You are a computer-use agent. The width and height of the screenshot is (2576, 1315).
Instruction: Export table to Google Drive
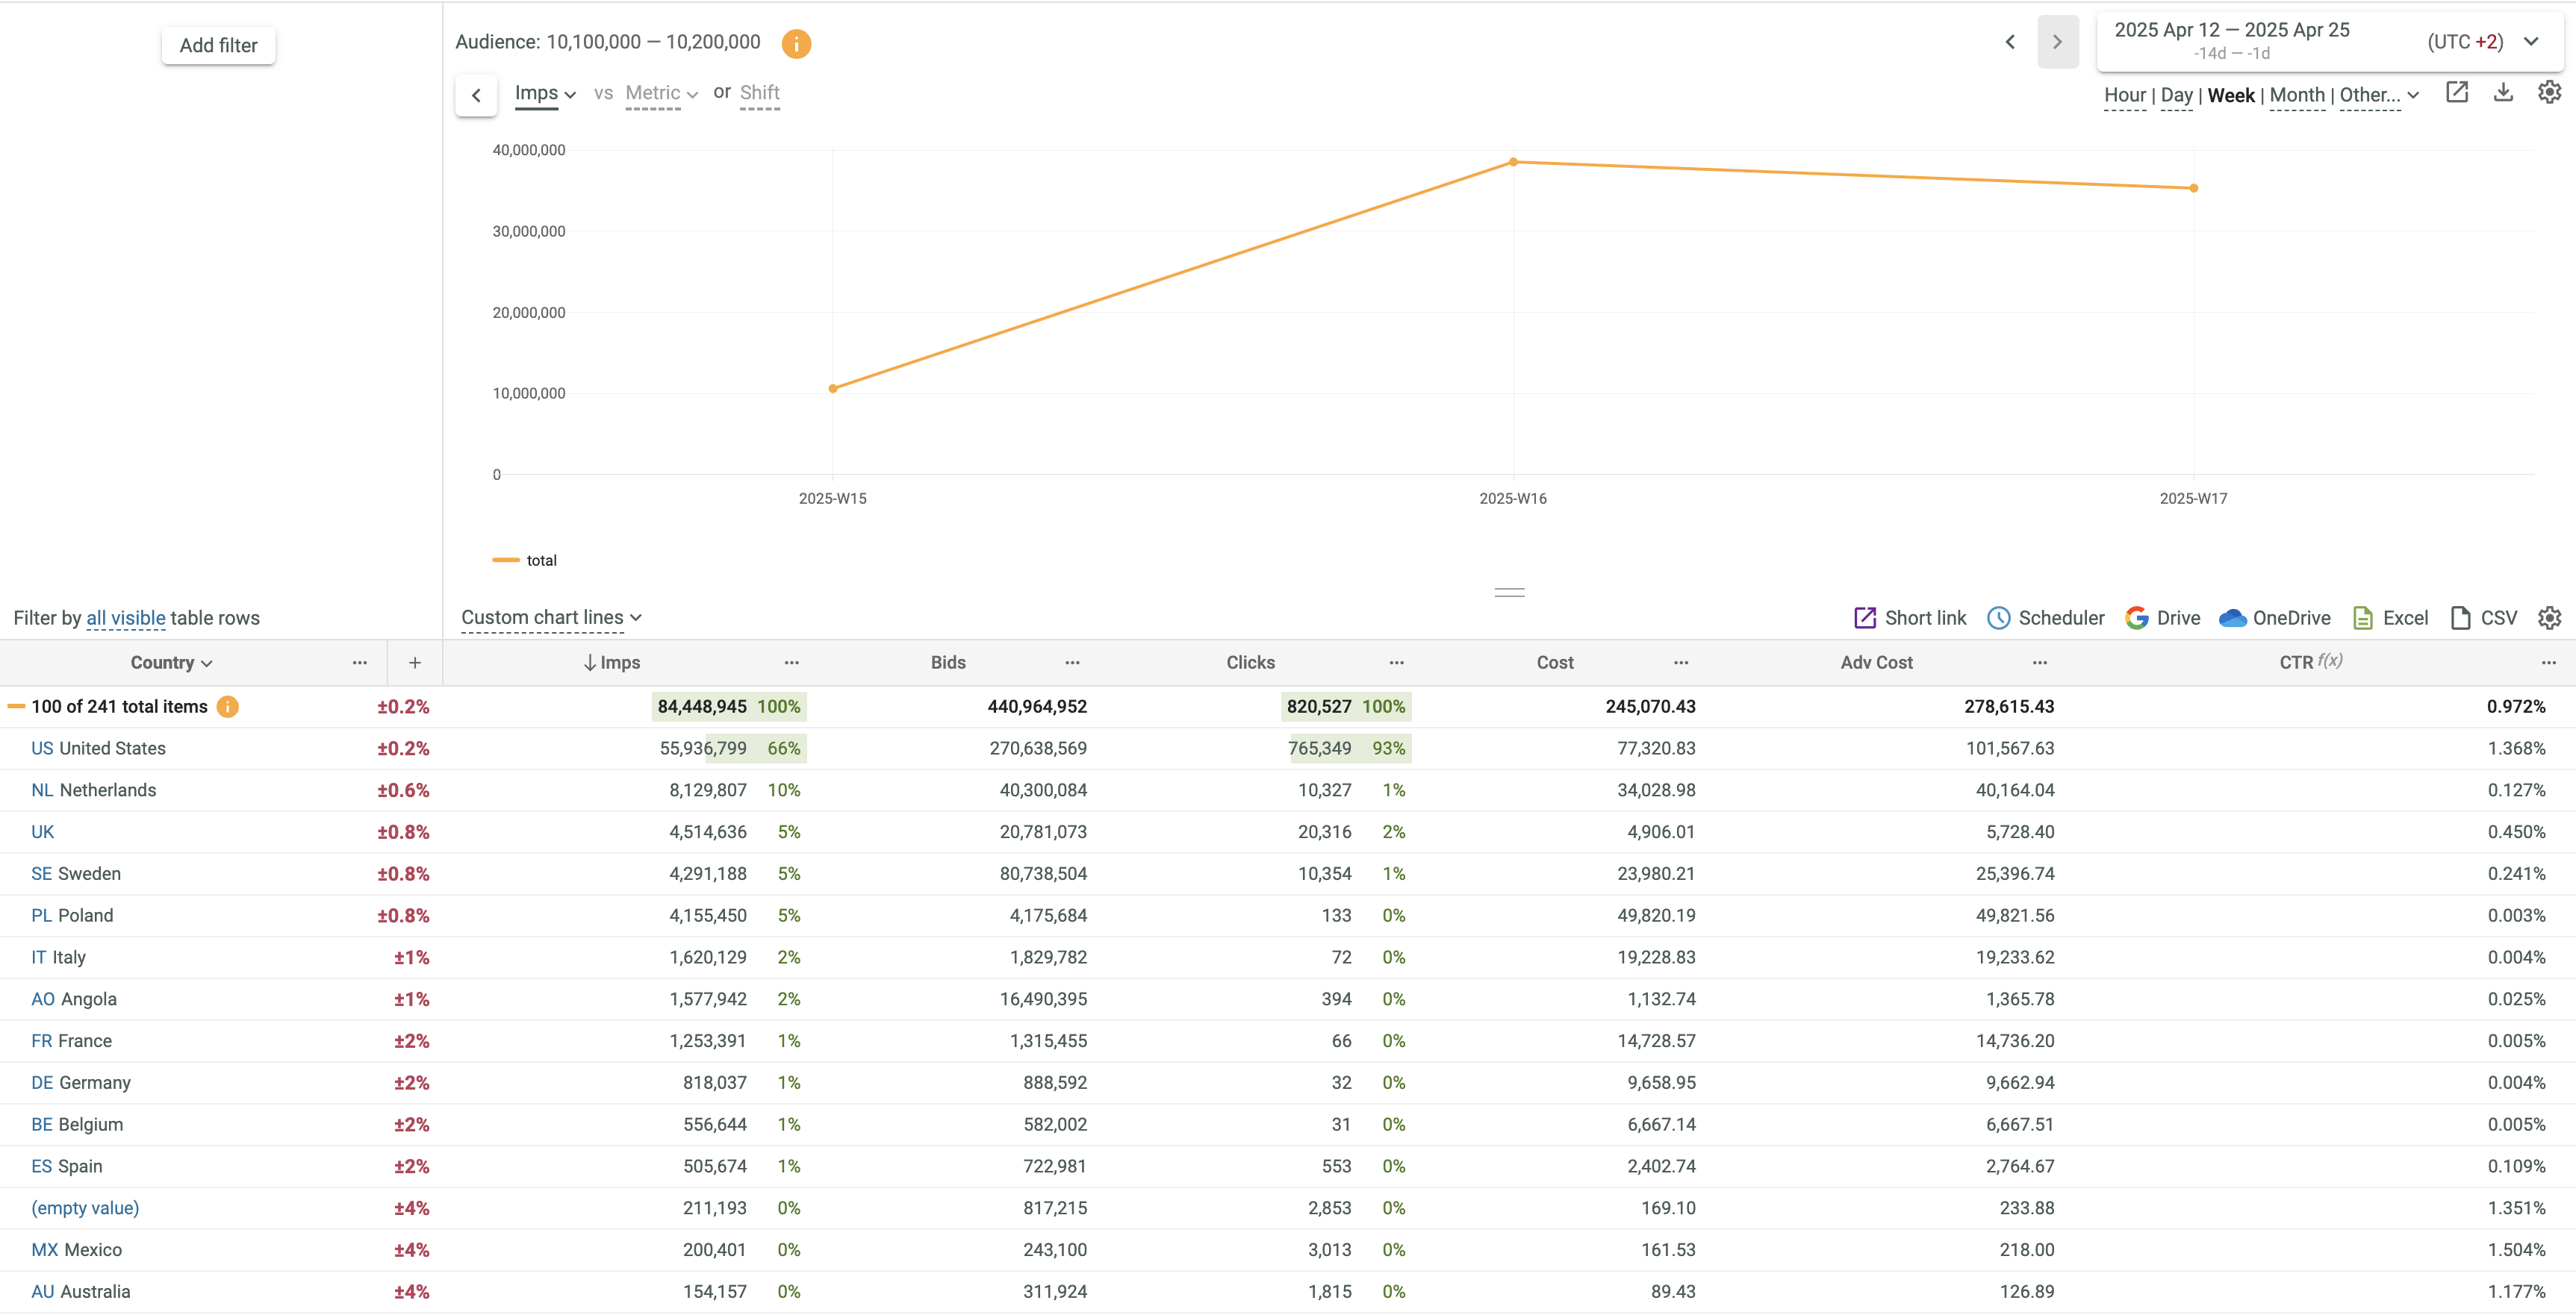tap(2162, 617)
